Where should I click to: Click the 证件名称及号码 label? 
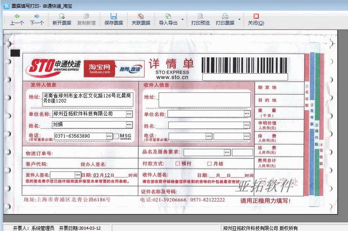pyautogui.click(x=159, y=192)
